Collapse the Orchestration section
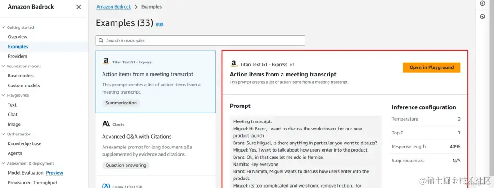494x188 pixels. 4,134
